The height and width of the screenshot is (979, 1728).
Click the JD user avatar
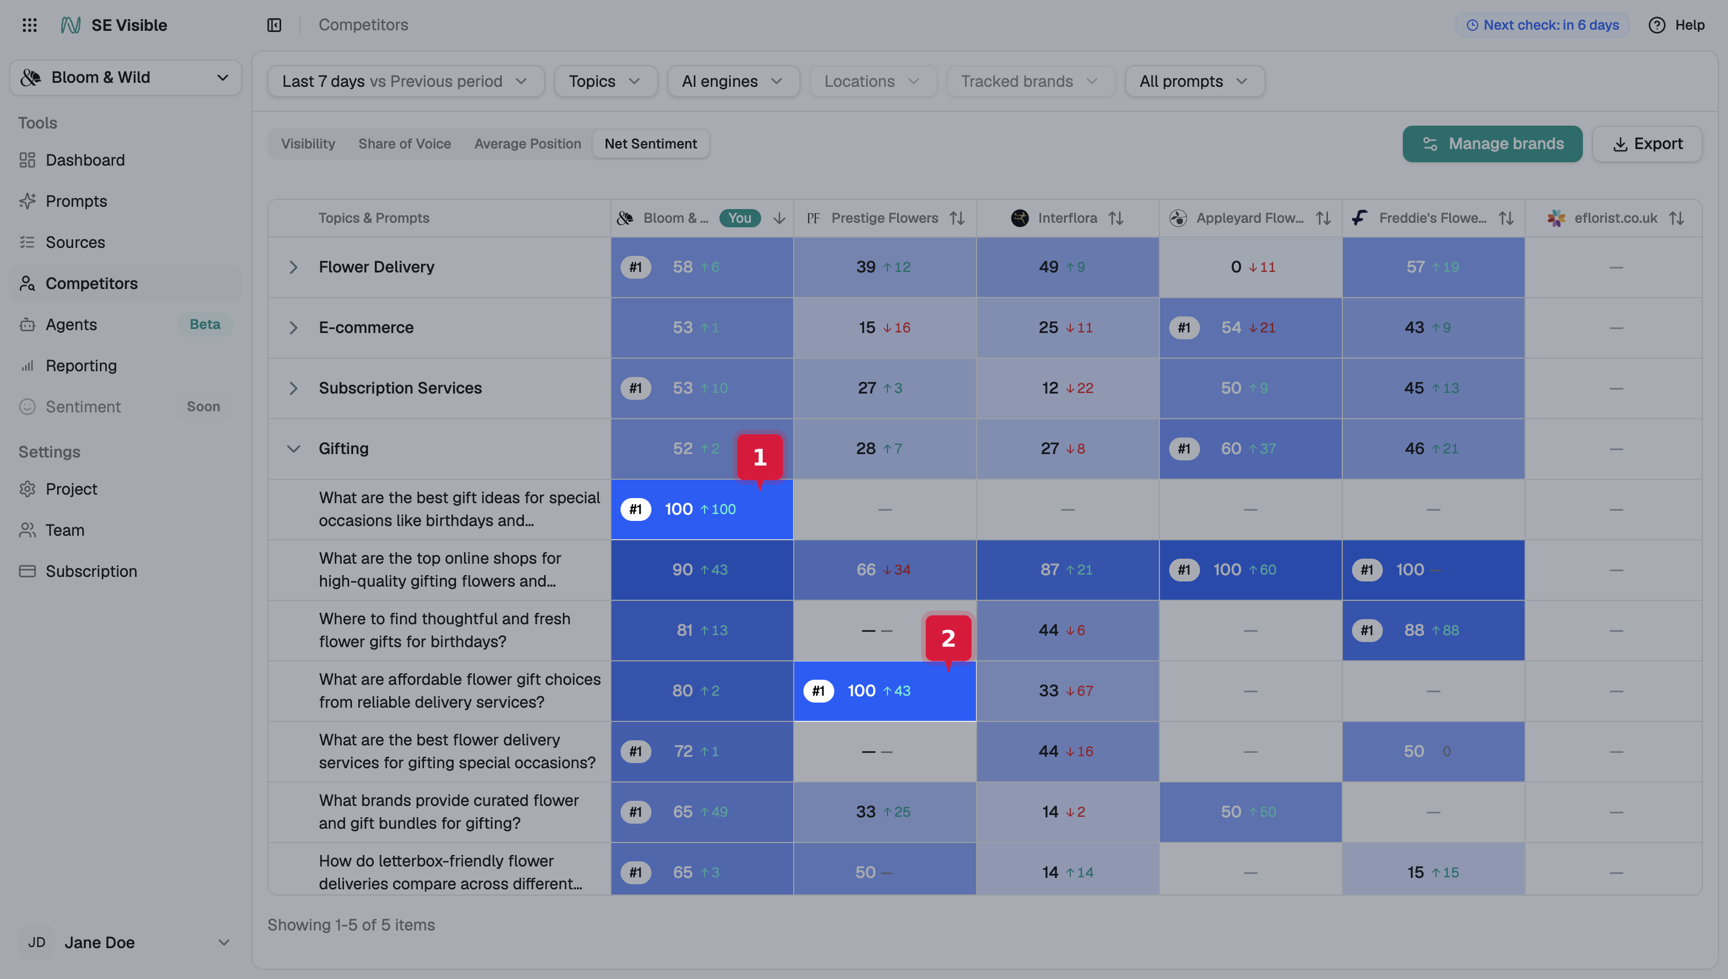click(x=37, y=942)
